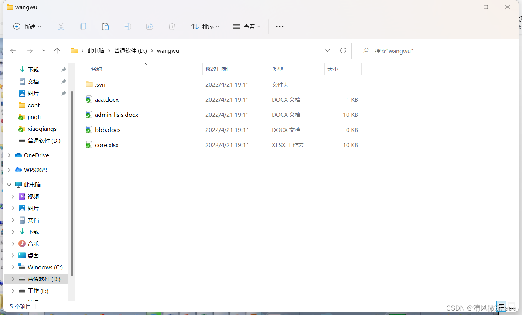Click the WPS网盘 cloud icon
The image size is (522, 315).
pyautogui.click(x=18, y=170)
